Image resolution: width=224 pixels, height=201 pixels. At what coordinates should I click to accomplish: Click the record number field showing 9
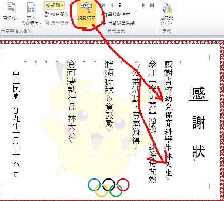tap(128, 6)
